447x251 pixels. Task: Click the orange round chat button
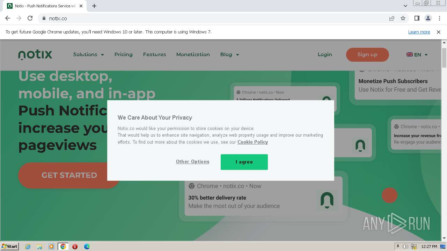tap(390, 195)
